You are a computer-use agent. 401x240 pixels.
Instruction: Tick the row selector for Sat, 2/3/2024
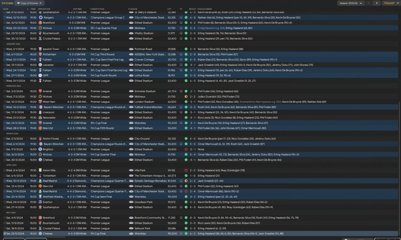click(4, 139)
